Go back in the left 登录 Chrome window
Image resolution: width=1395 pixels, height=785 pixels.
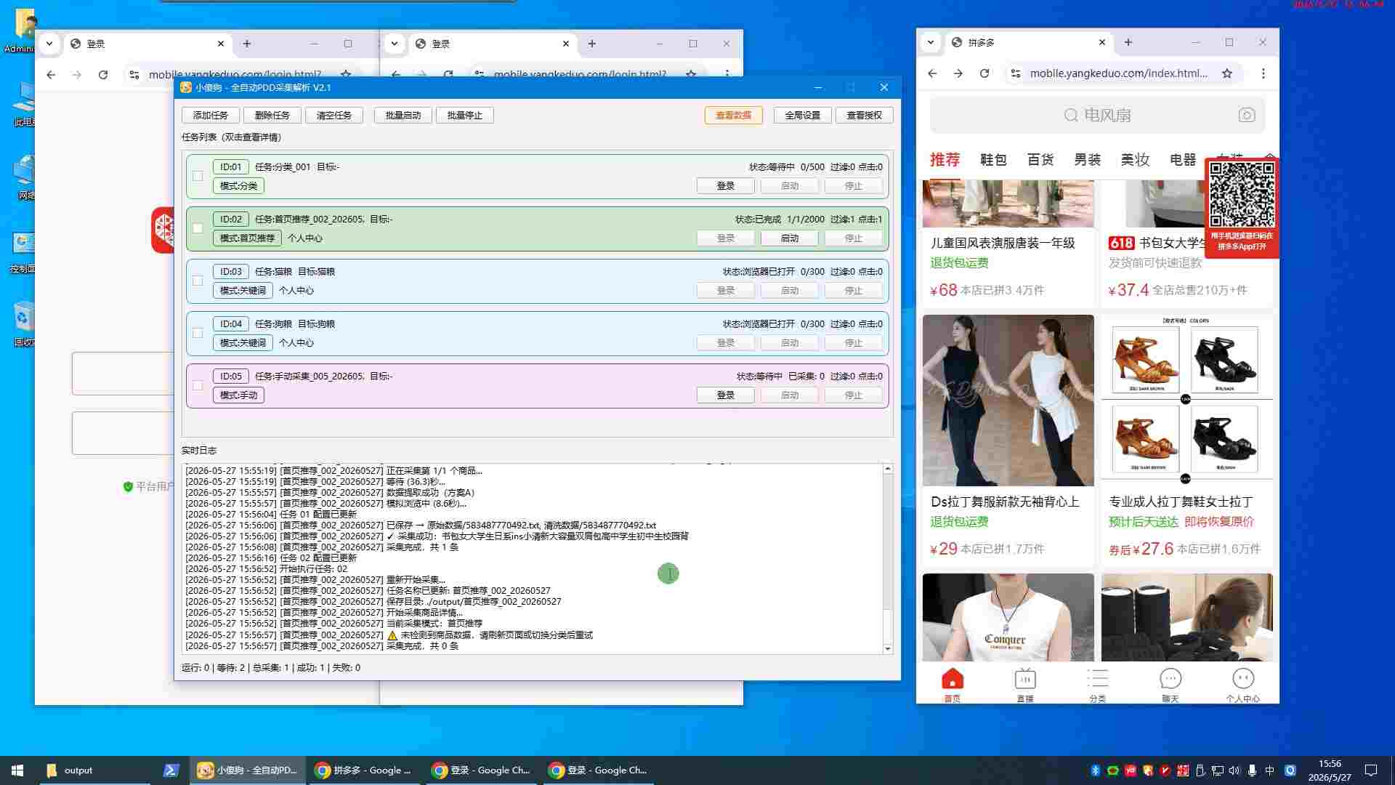click(51, 75)
